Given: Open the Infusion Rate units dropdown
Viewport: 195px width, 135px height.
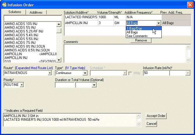Looking at the screenshot, I should [187, 73].
